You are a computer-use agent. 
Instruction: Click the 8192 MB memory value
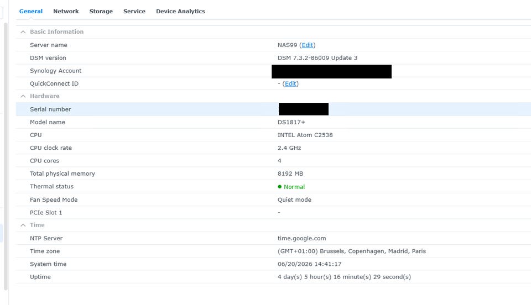pyautogui.click(x=290, y=173)
